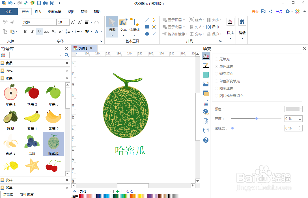Open the page selector dropdown 页-1
This screenshot has height=198, width=308.
tap(111, 191)
